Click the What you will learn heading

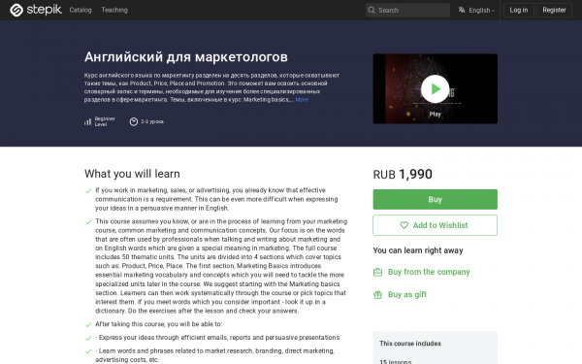coord(132,174)
